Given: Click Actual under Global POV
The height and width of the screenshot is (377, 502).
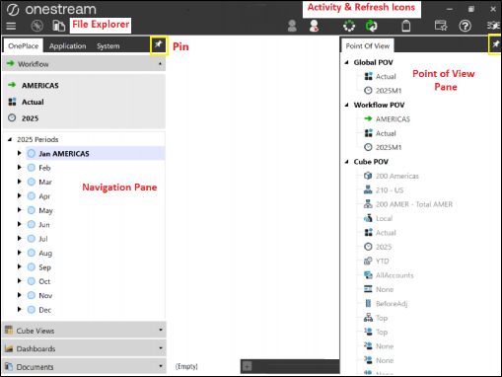Looking at the screenshot, I should pos(386,77).
